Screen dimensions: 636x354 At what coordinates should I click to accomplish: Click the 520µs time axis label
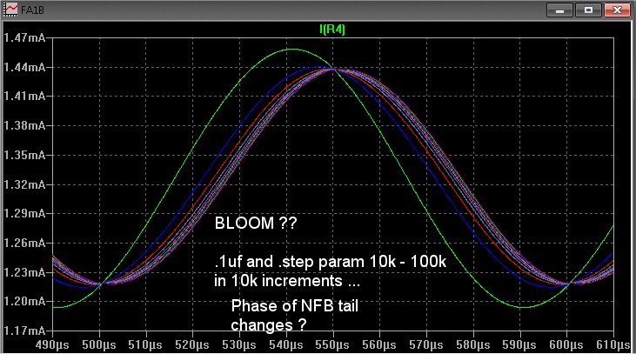pyautogui.click(x=192, y=345)
